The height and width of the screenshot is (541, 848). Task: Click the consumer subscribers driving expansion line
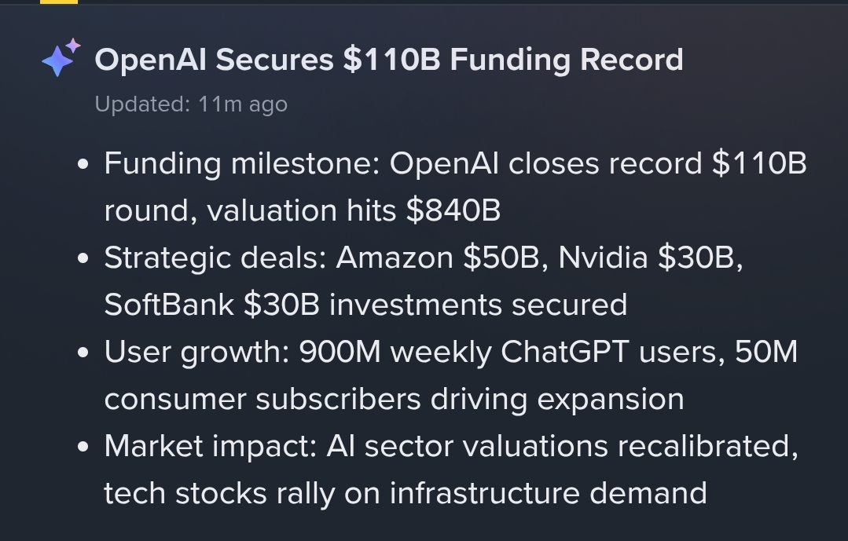(395, 400)
